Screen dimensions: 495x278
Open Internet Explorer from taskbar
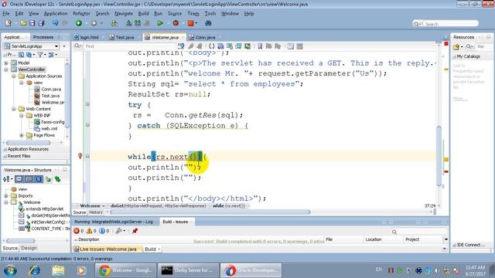[34, 270]
